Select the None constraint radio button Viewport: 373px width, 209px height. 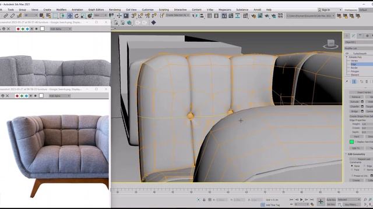(352, 166)
